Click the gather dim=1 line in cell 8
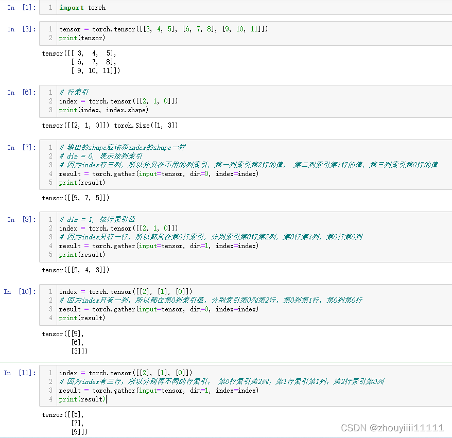 coord(159,246)
